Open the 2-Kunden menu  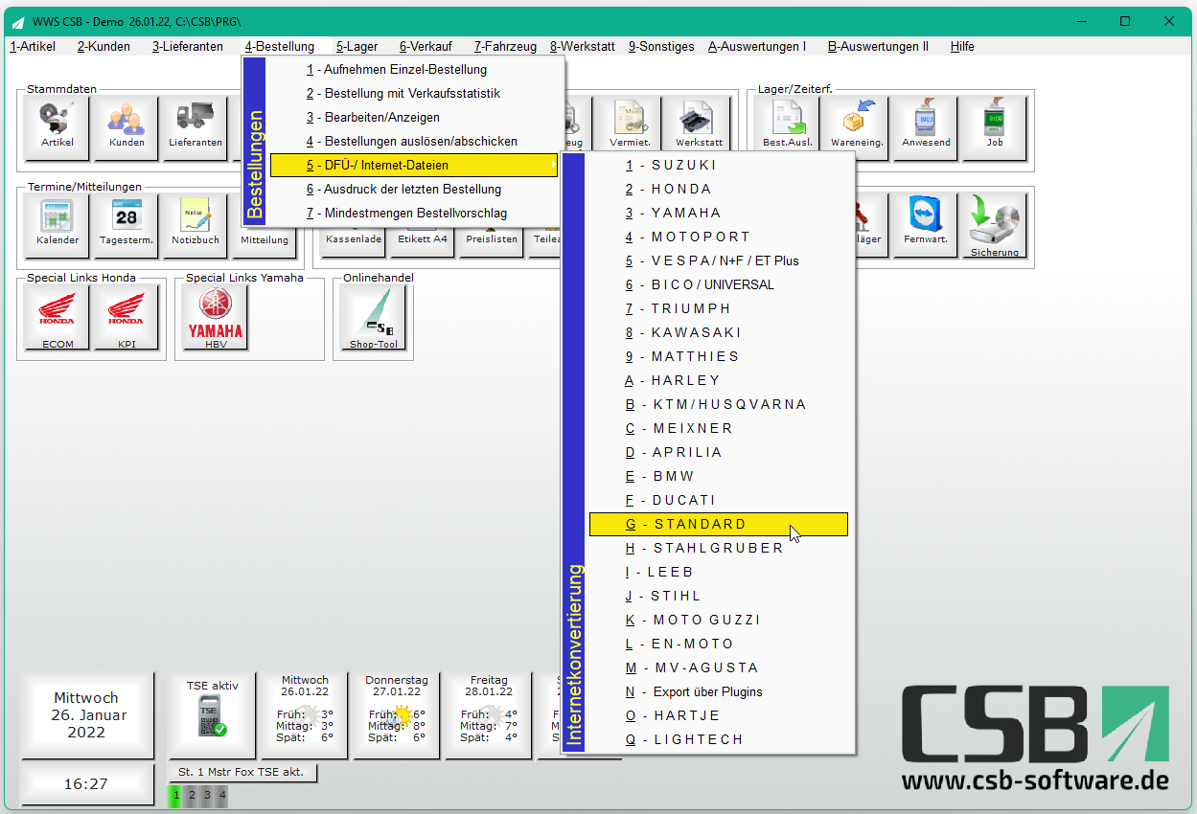[x=104, y=46]
